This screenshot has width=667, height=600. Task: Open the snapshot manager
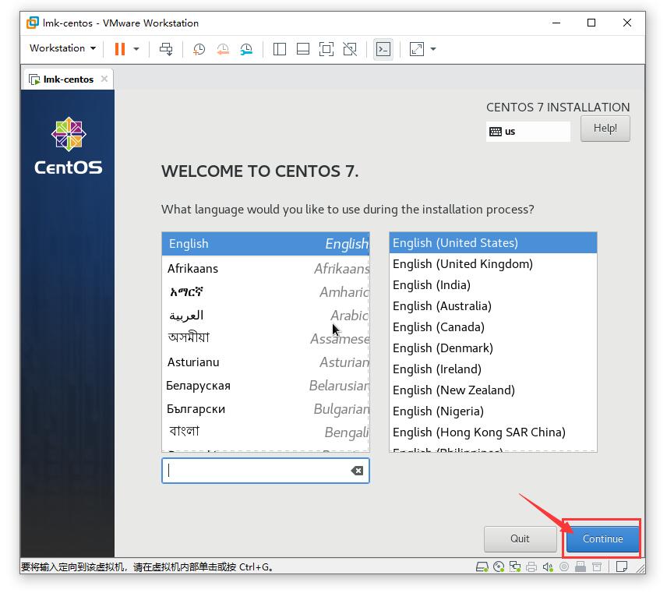(x=246, y=49)
